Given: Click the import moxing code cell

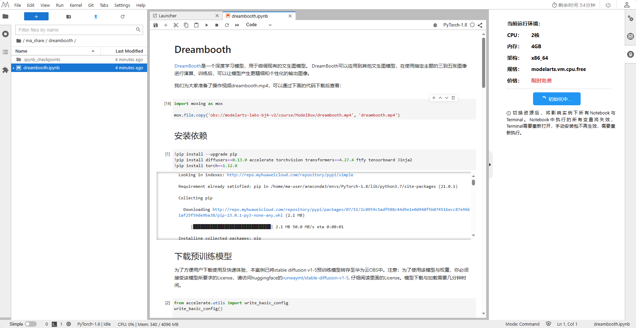Looking at the screenshot, I should click(324, 109).
